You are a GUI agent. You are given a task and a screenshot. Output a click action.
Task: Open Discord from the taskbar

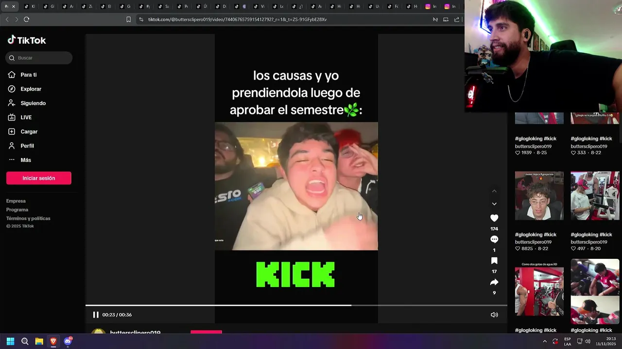click(x=68, y=341)
